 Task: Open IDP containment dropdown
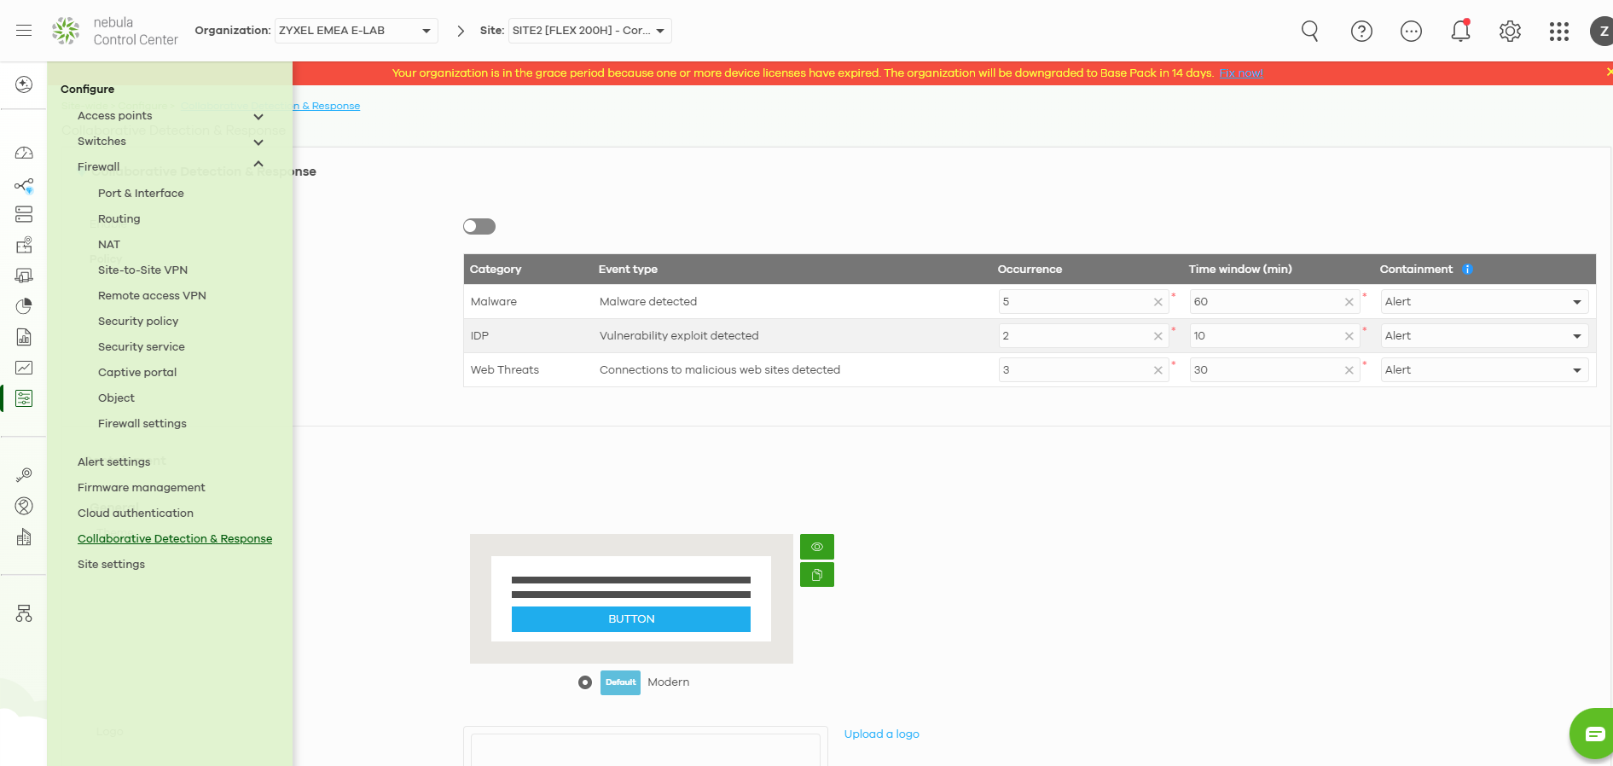(1485, 336)
